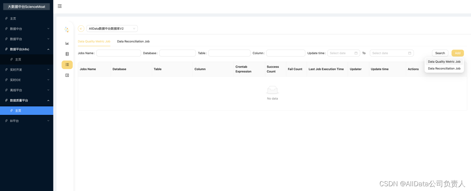Click the yellow Add button
This screenshot has width=471, height=191.
click(458, 53)
